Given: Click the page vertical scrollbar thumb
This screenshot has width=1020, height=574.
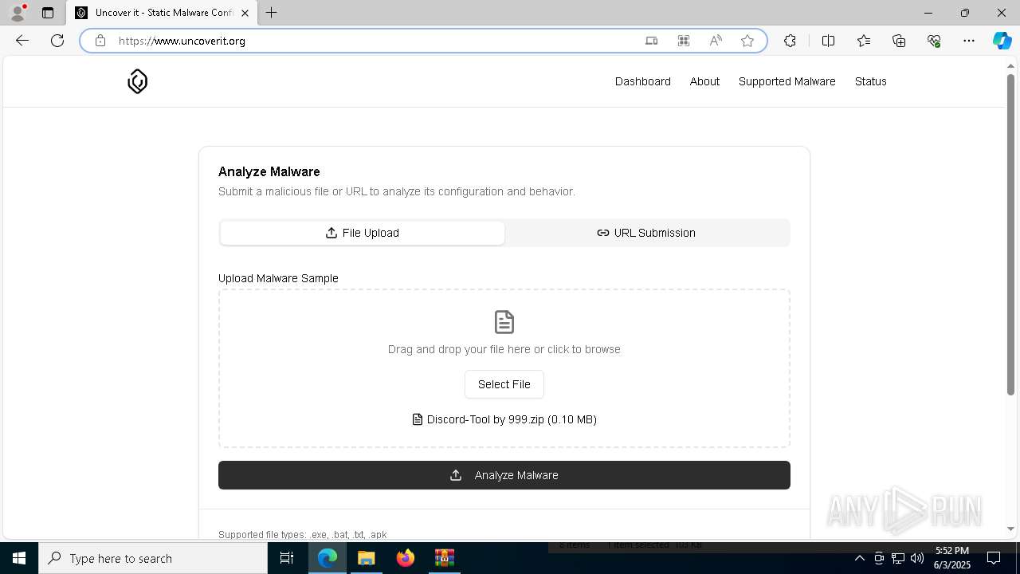Looking at the screenshot, I should pos(1010,234).
